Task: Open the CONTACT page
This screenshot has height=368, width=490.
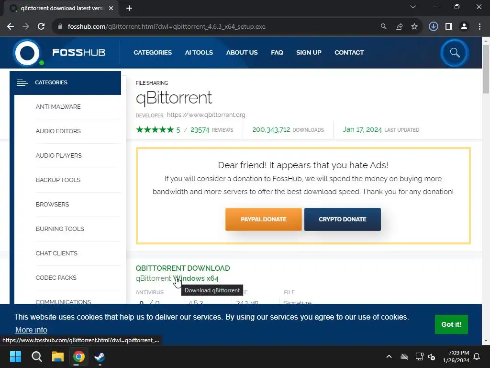Action: point(349,53)
